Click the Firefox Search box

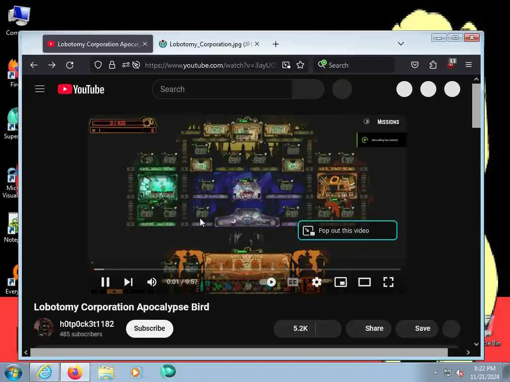pyautogui.click(x=355, y=65)
